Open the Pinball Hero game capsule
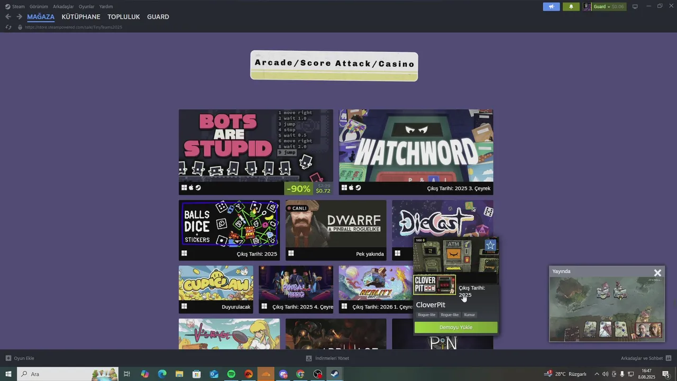This screenshot has width=677, height=381. [296, 289]
